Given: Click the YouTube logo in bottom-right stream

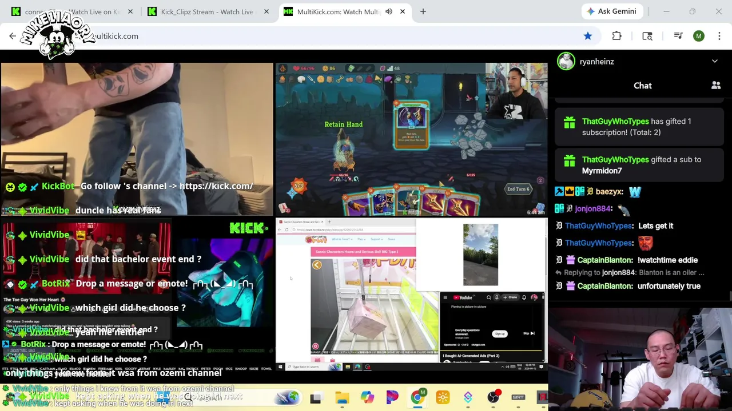Looking at the screenshot, I should point(463,297).
